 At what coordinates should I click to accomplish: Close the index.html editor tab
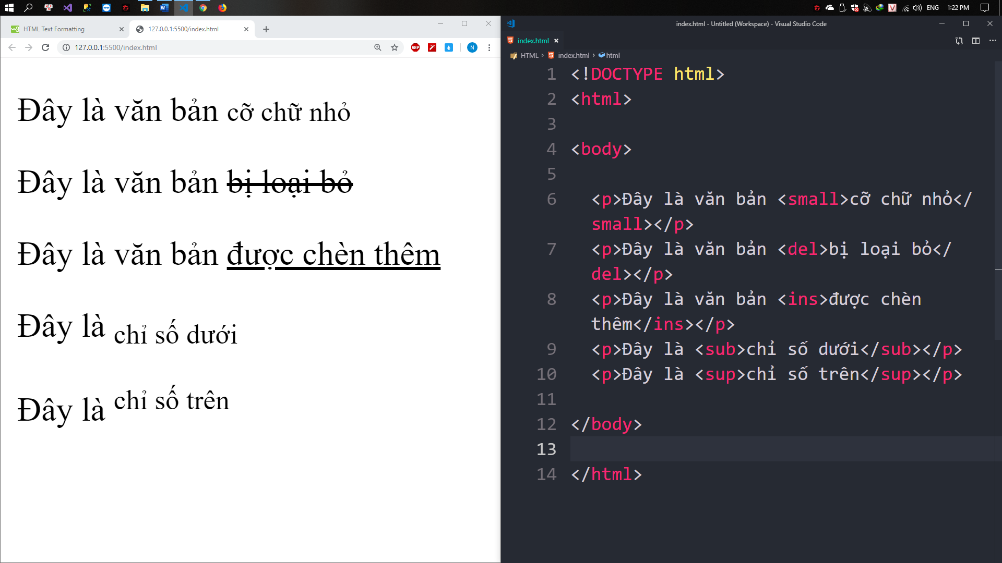tap(556, 41)
